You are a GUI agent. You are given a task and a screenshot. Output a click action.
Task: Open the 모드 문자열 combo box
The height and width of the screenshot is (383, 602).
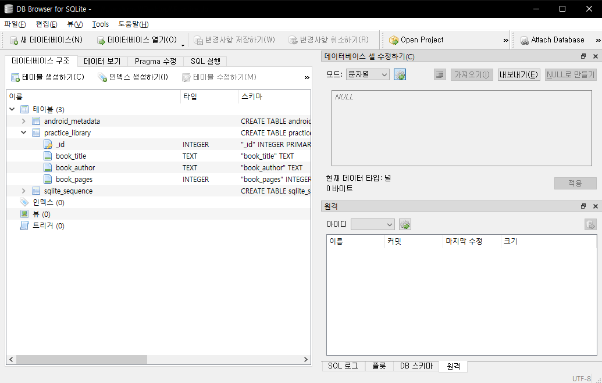[x=368, y=74]
